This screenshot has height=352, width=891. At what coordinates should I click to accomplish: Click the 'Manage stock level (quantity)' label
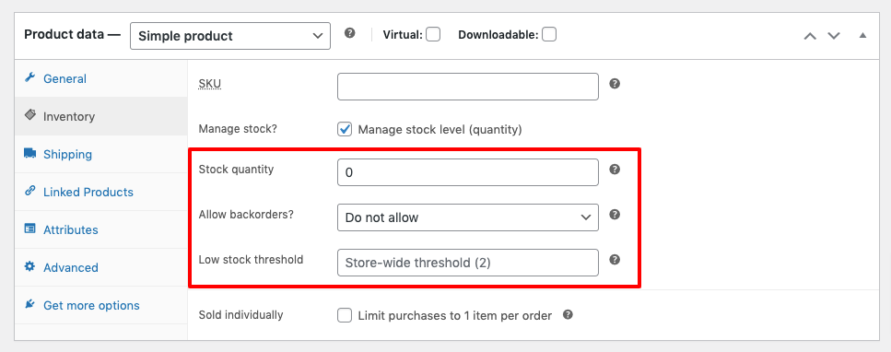click(440, 130)
